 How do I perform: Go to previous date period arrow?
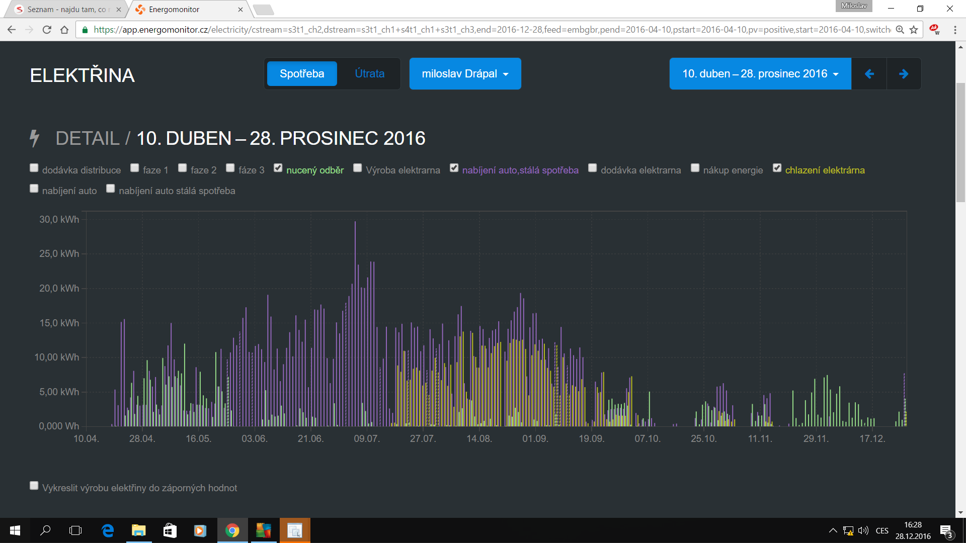(869, 74)
